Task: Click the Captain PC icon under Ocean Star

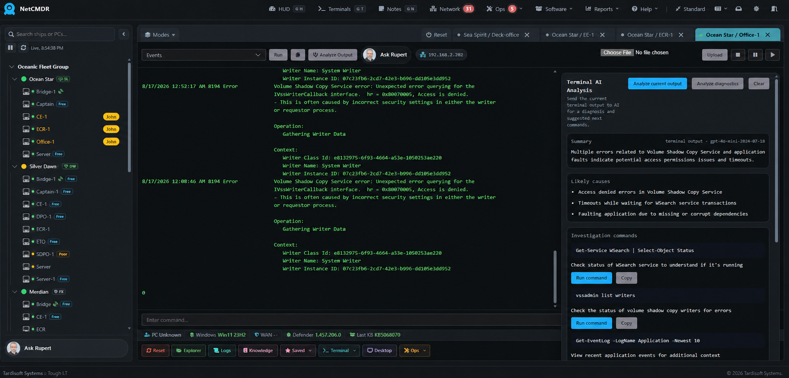Action: tap(26, 104)
